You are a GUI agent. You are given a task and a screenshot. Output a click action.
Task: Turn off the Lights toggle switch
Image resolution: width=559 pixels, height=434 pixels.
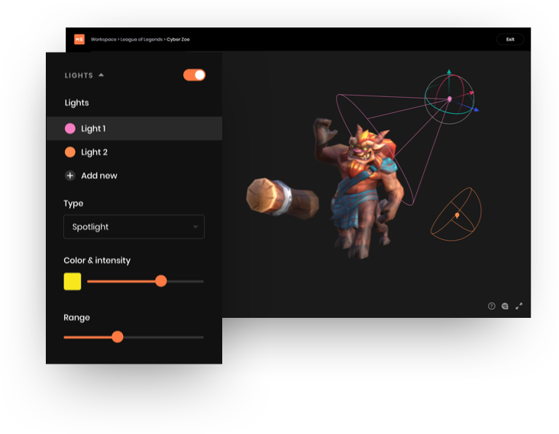pyautogui.click(x=194, y=75)
